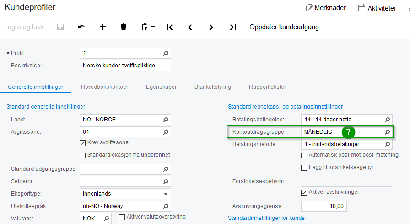Click the Avskrivningsgrense amount field

(324, 206)
